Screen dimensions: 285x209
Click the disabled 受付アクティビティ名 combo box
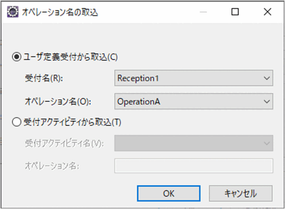click(194, 143)
